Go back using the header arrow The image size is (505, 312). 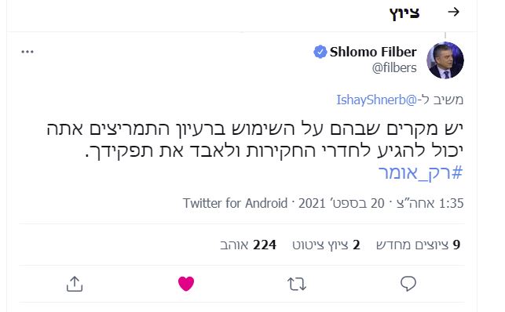point(453,13)
